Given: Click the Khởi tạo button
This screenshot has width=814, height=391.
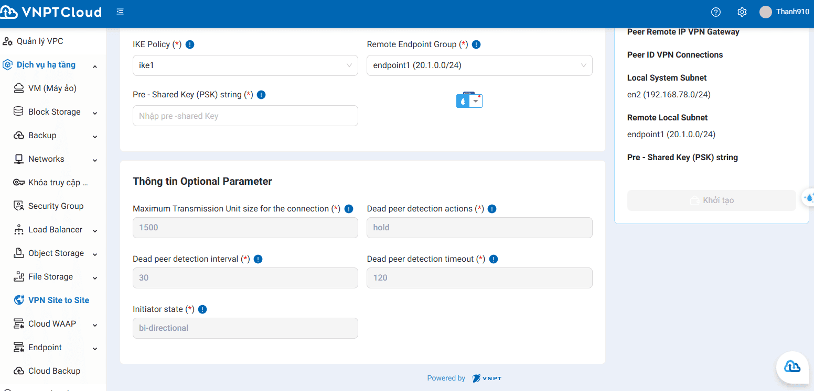Looking at the screenshot, I should (x=711, y=200).
